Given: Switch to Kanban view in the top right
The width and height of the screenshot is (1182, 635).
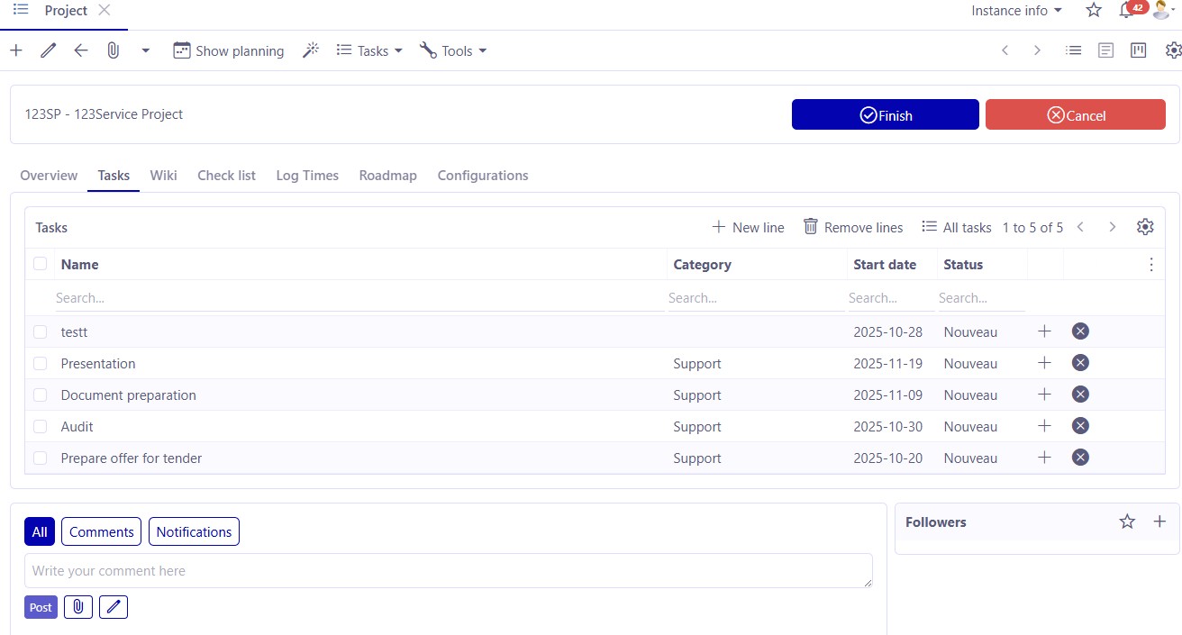Looking at the screenshot, I should pyautogui.click(x=1138, y=50).
